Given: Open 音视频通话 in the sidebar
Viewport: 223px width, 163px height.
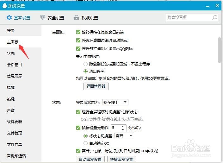Looking at the screenshot, I should click(21, 156).
